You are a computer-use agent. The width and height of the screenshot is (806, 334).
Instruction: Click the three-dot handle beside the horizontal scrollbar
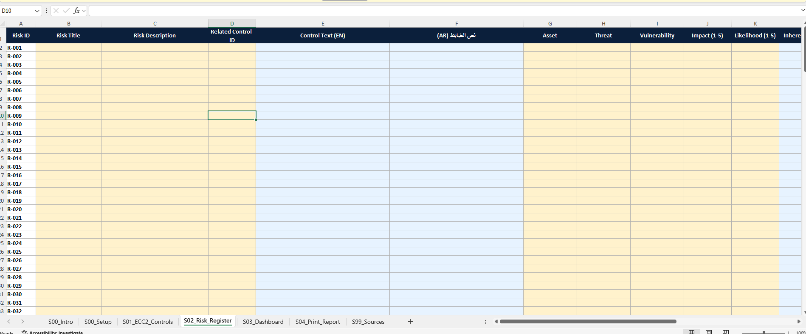pyautogui.click(x=486, y=322)
